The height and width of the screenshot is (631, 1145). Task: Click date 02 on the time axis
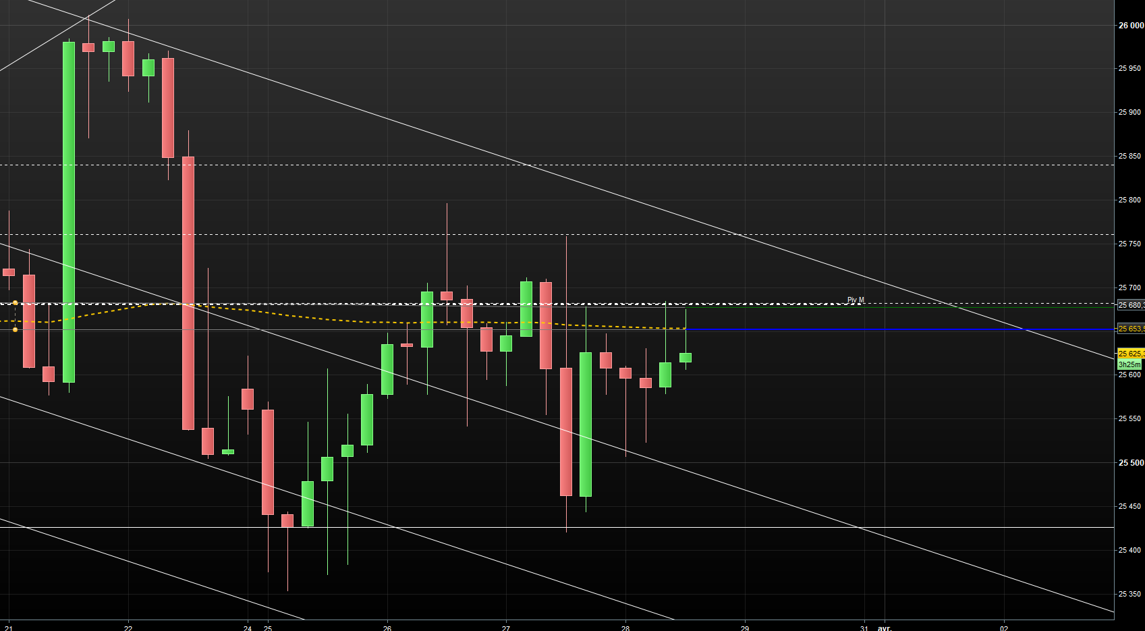pos(1004,628)
